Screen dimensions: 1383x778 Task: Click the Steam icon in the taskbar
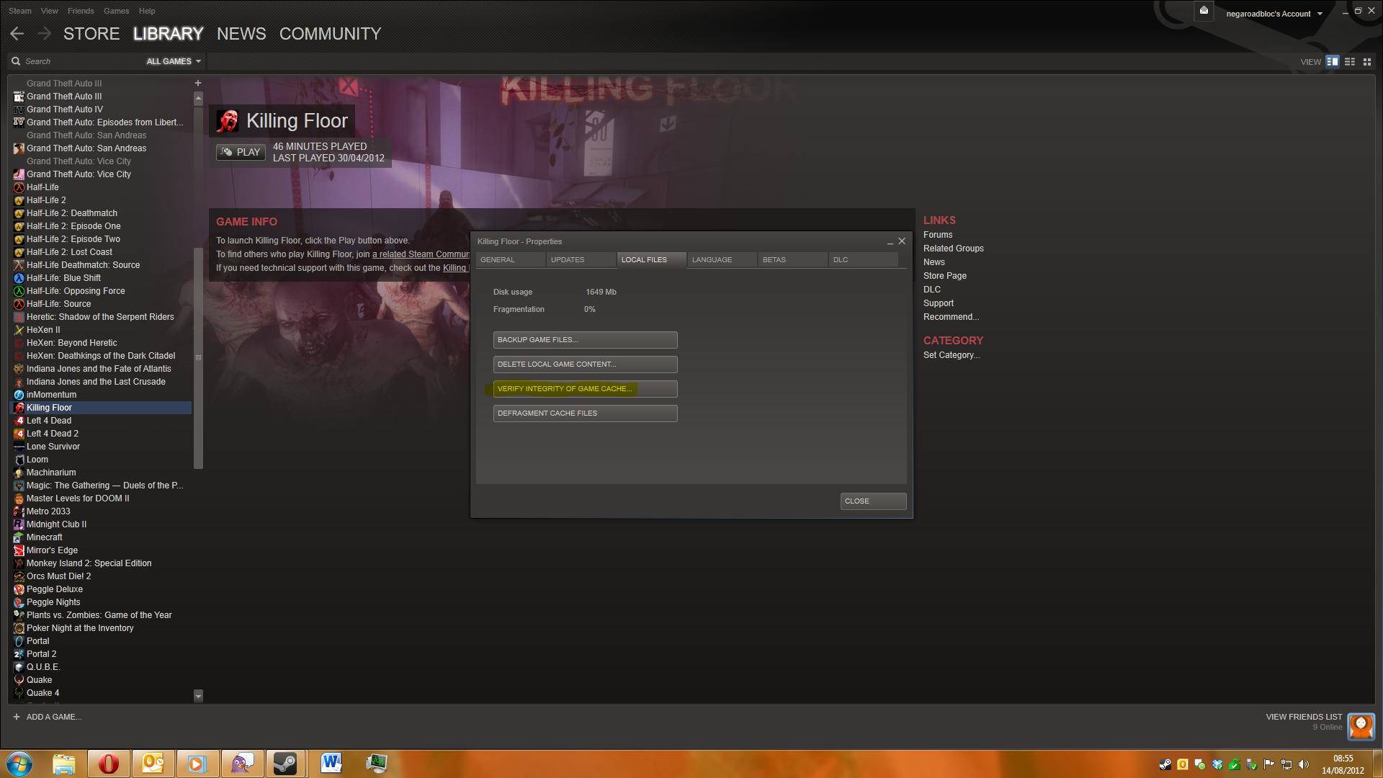[286, 763]
